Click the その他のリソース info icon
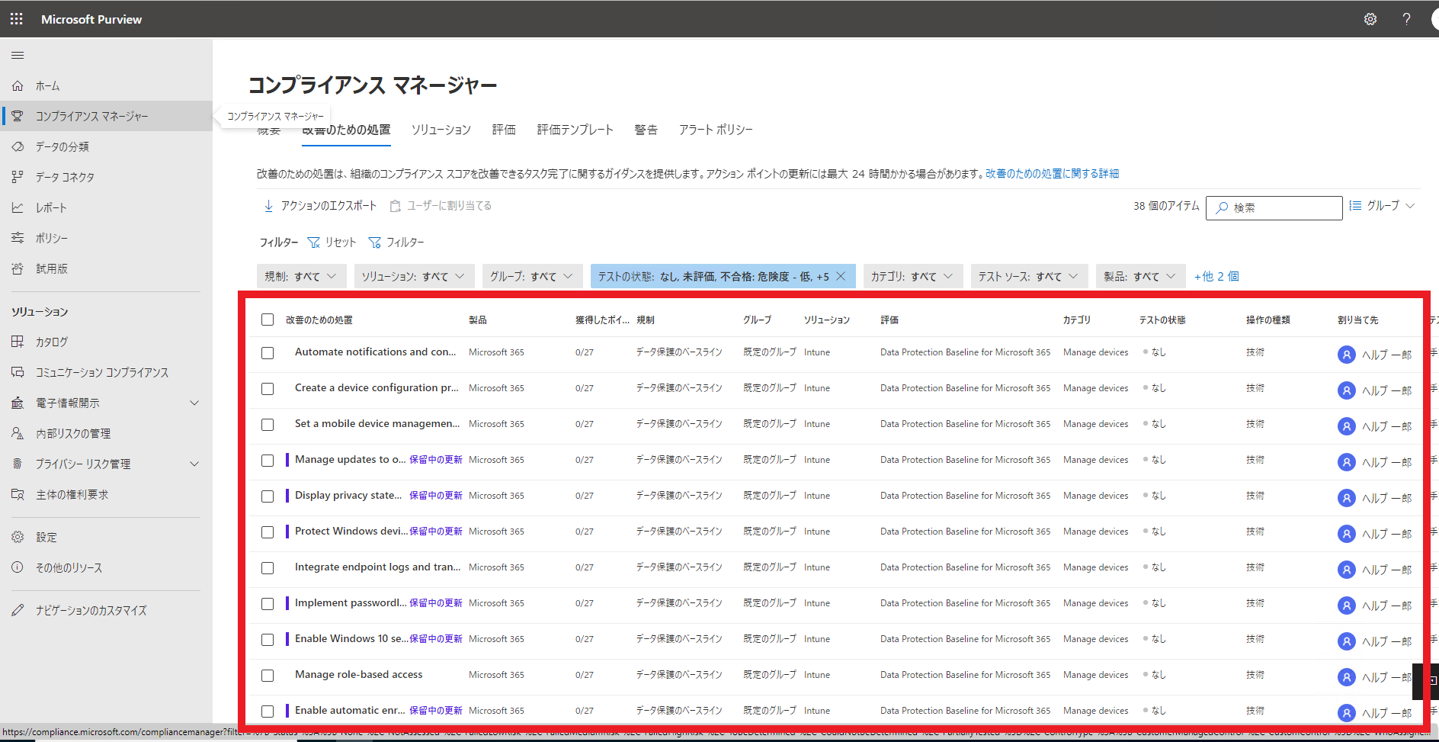This screenshot has width=1439, height=742. tap(18, 567)
